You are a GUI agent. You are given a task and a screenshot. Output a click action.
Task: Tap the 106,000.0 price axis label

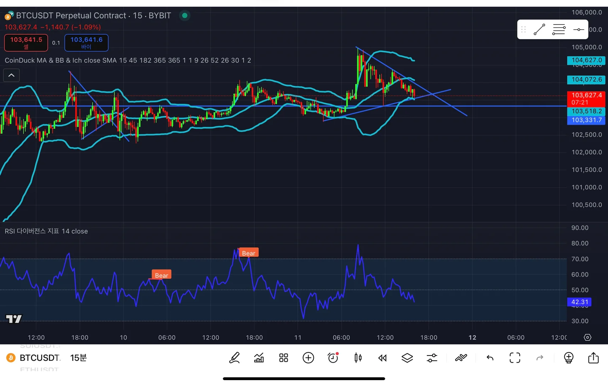click(x=587, y=12)
